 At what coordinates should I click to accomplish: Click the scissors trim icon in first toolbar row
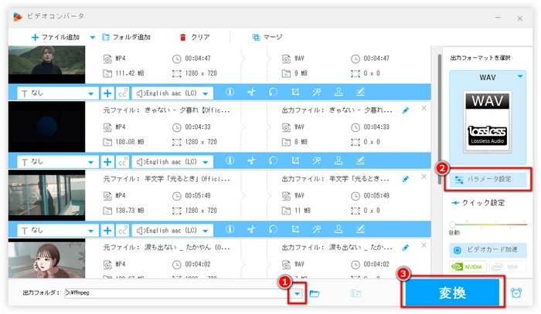pos(251,93)
